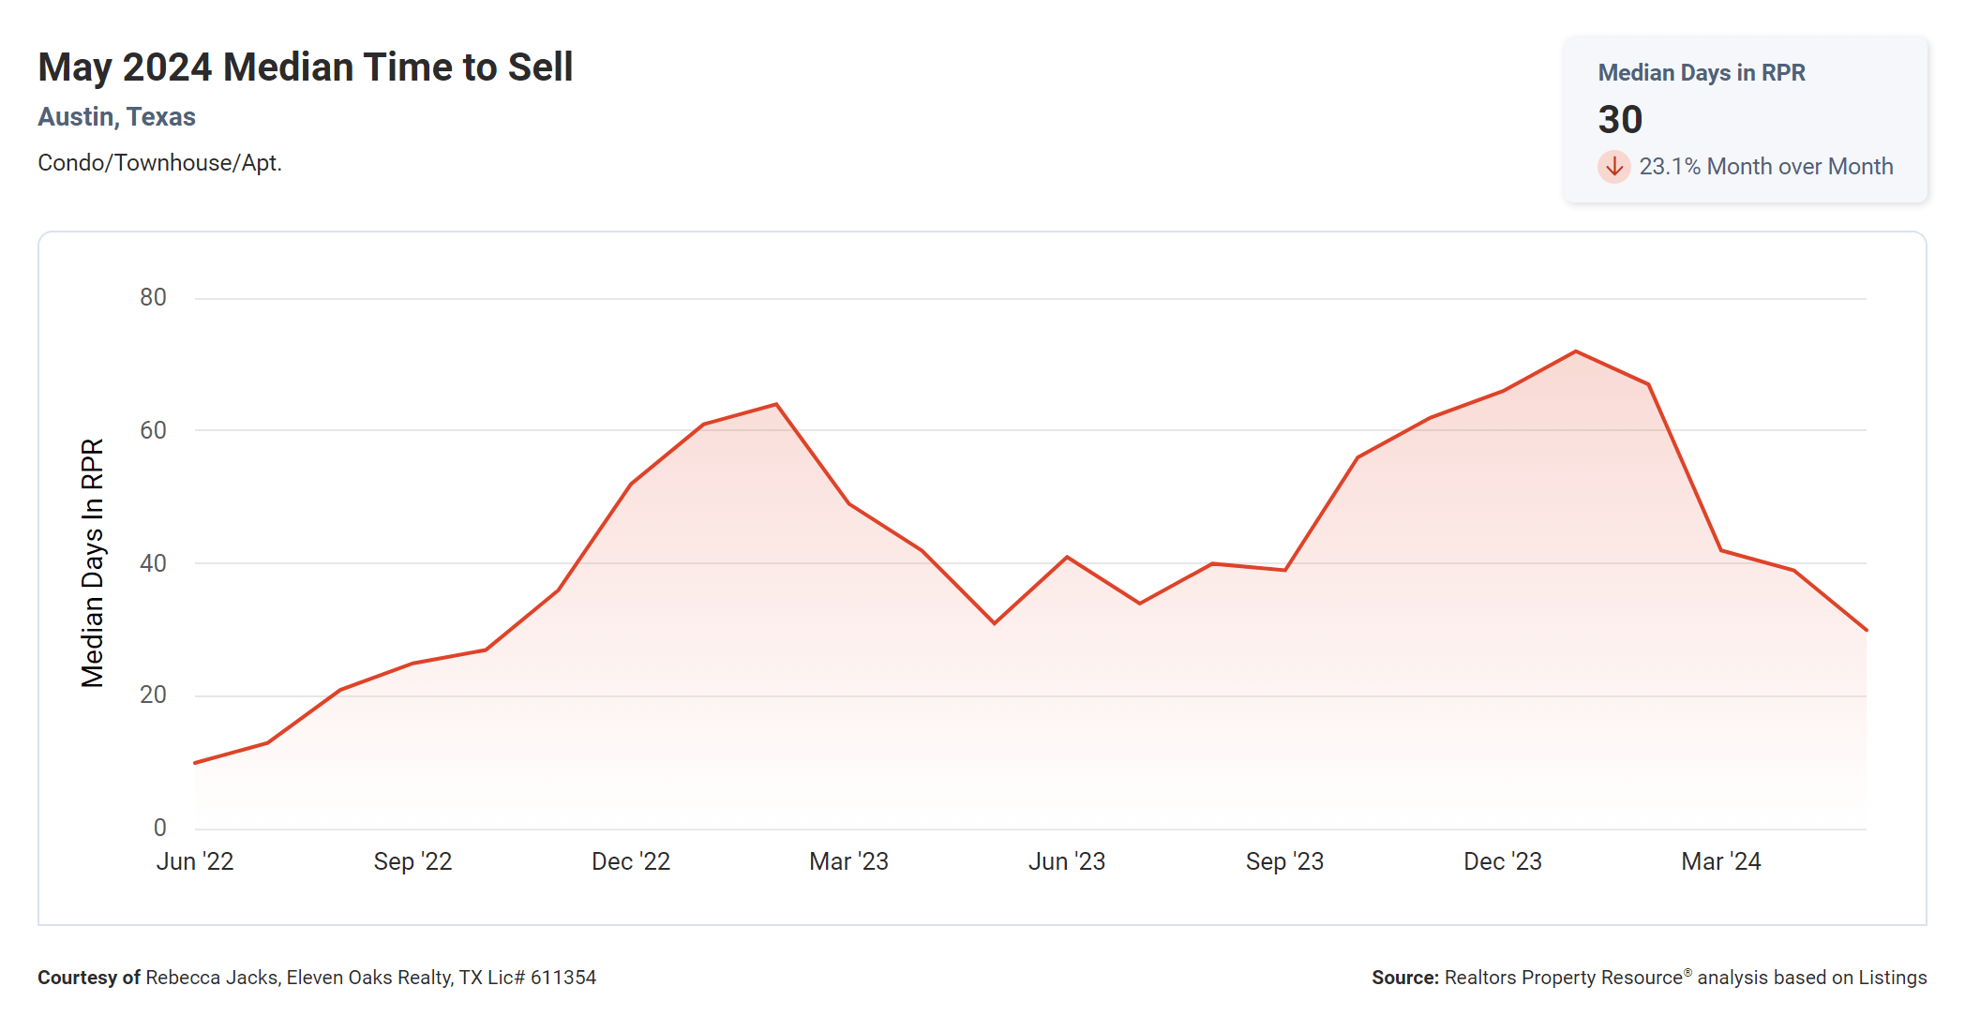Click the Condo/Townhouse/Apt. property type label
Viewport: 1965px width, 1031px height.
click(x=159, y=163)
